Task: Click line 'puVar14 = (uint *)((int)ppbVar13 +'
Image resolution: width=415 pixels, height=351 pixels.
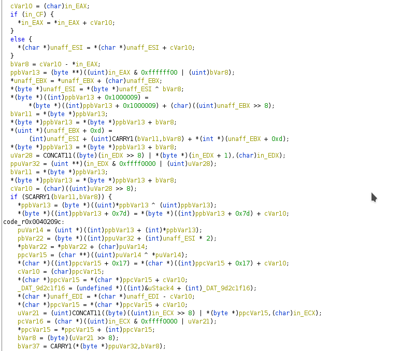Action: [x=110, y=230]
